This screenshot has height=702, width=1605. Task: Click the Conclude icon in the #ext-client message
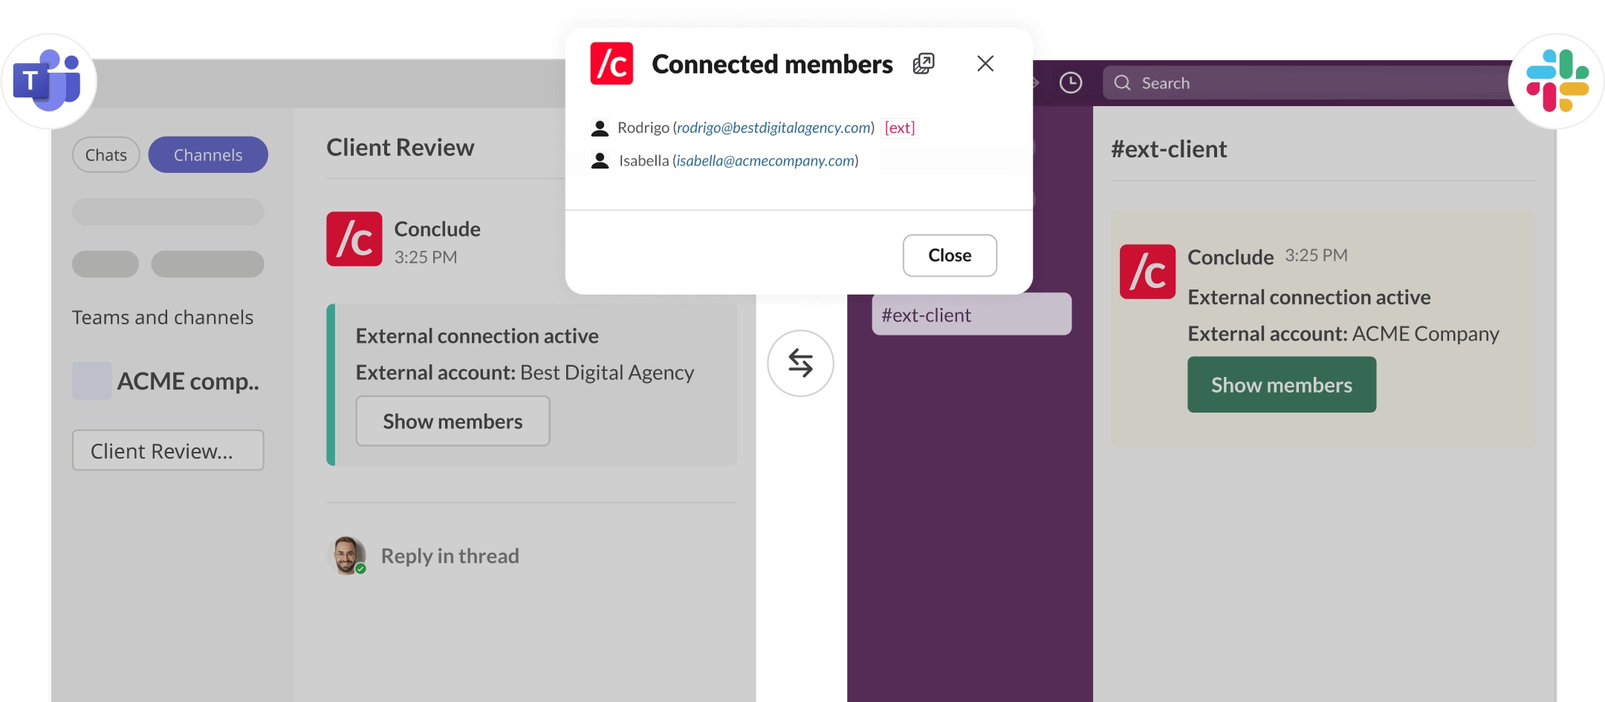pyautogui.click(x=1147, y=272)
